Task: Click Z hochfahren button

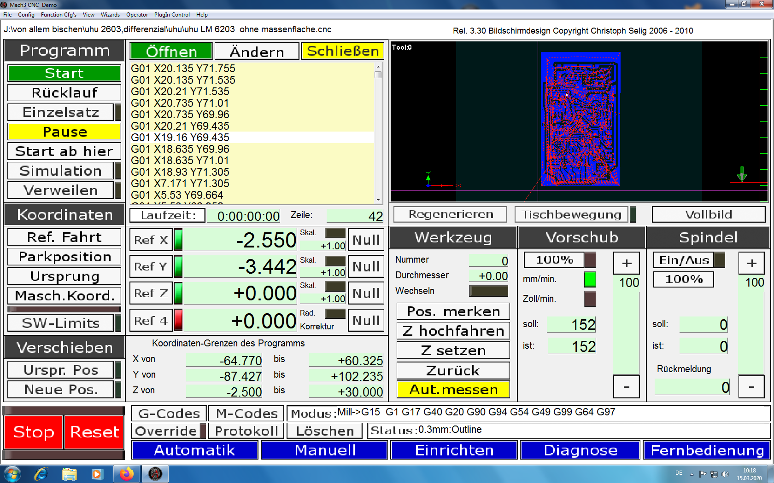Action: 453,331
